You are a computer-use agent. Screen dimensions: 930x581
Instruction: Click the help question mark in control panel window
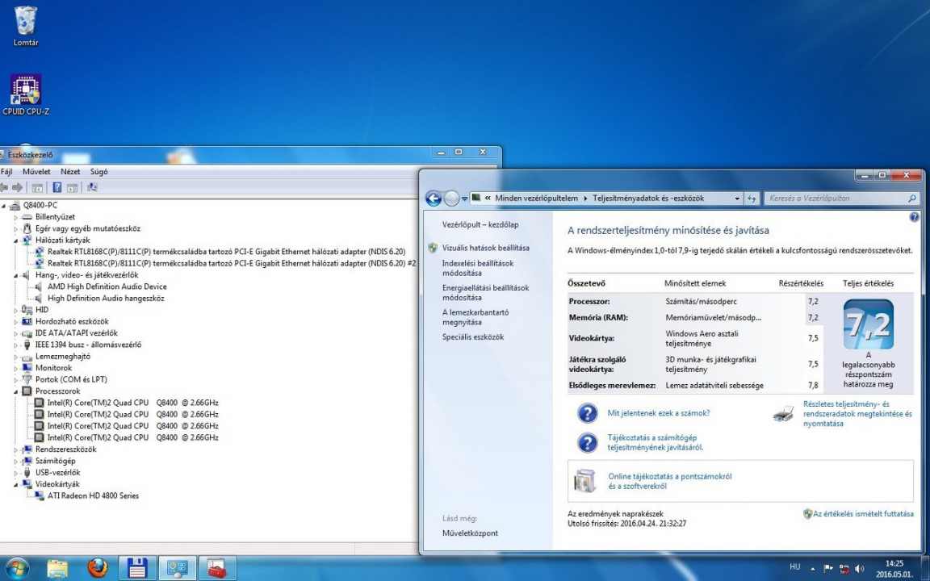tap(914, 218)
